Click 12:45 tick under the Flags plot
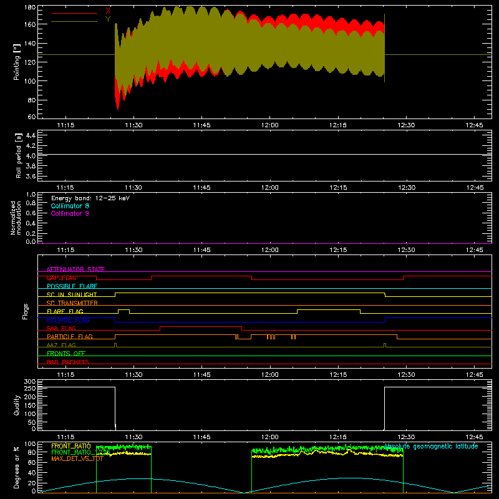 pos(475,375)
